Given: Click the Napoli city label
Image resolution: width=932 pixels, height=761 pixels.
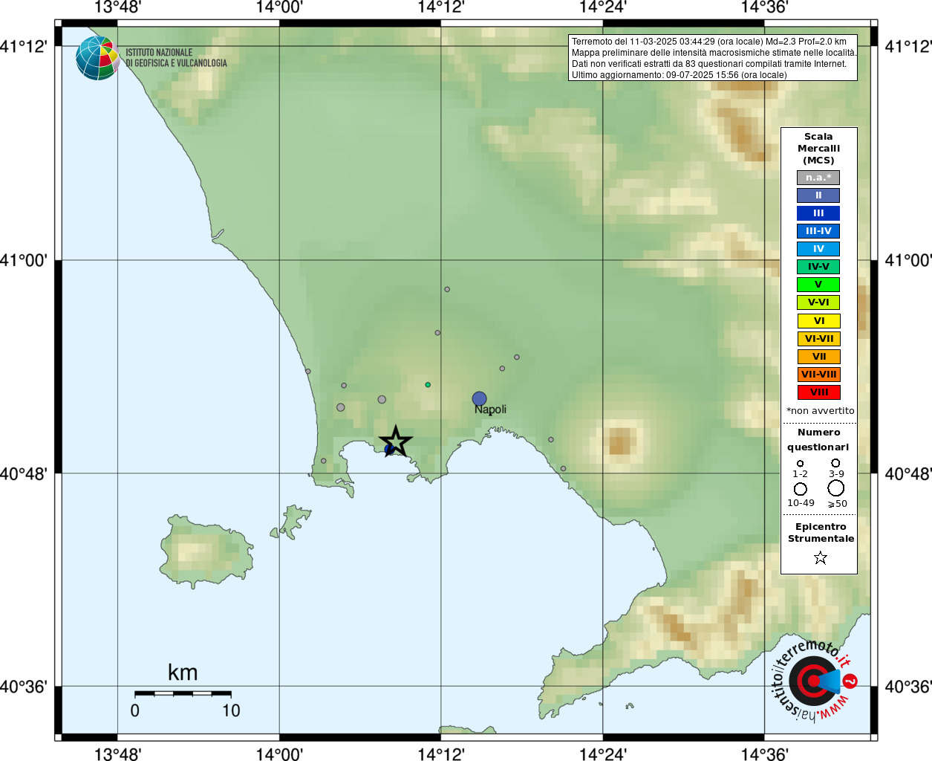Looking at the screenshot, I should (490, 409).
